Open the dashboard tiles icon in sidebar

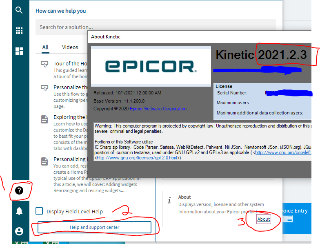(x=19, y=51)
